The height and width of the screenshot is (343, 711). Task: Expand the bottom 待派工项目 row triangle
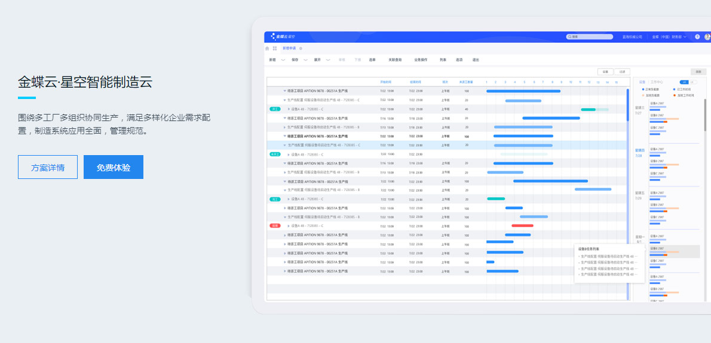(x=285, y=271)
